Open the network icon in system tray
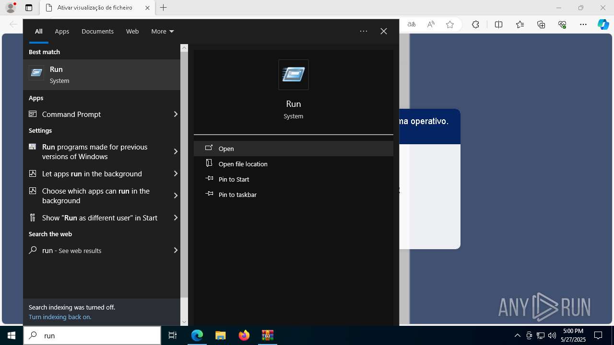Screen dimensions: 614x345 click(541, 335)
